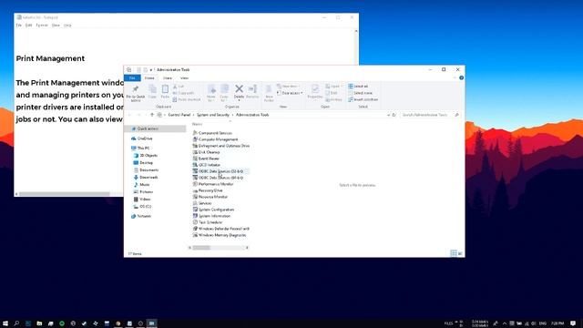Viewport: 583px width, 328px height.
Task: Open Task Scheduler shortcut
Action: (208, 222)
